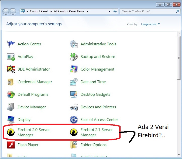
Task: Open the BDE Administrator icon
Action: coord(11,69)
